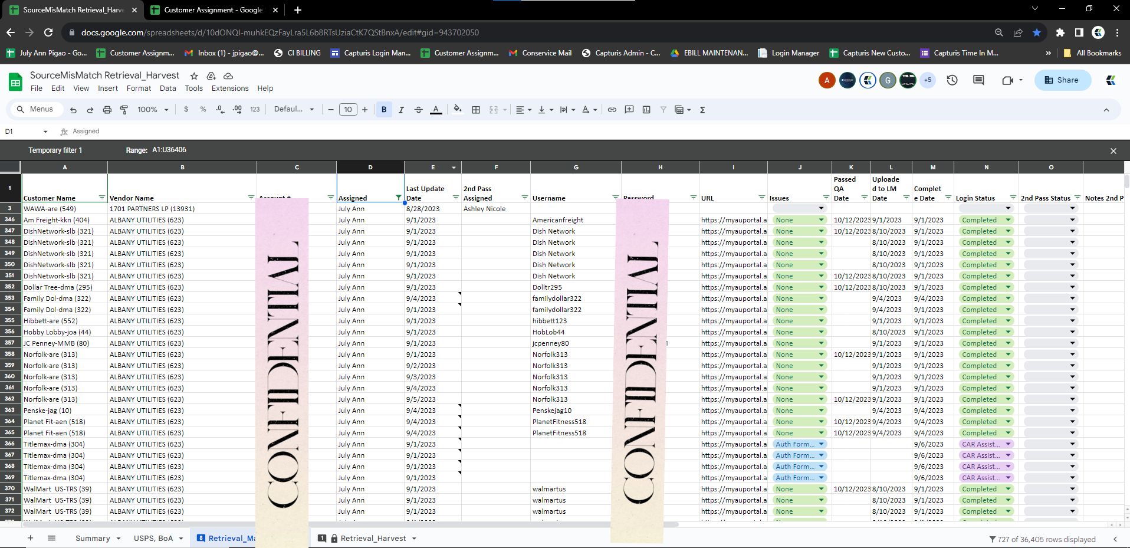Undo the last action
The width and height of the screenshot is (1130, 548).
73,110
